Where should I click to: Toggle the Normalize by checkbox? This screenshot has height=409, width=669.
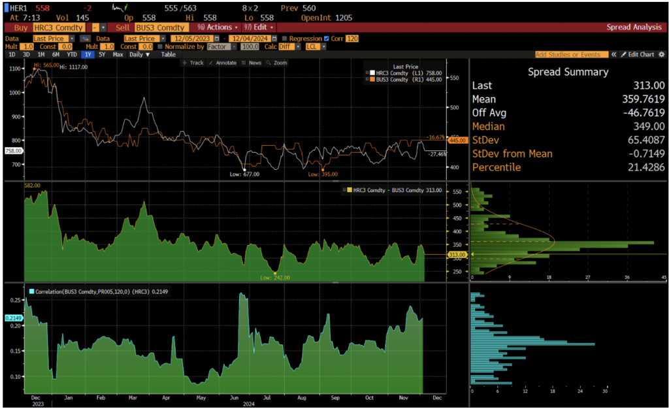tap(159, 47)
